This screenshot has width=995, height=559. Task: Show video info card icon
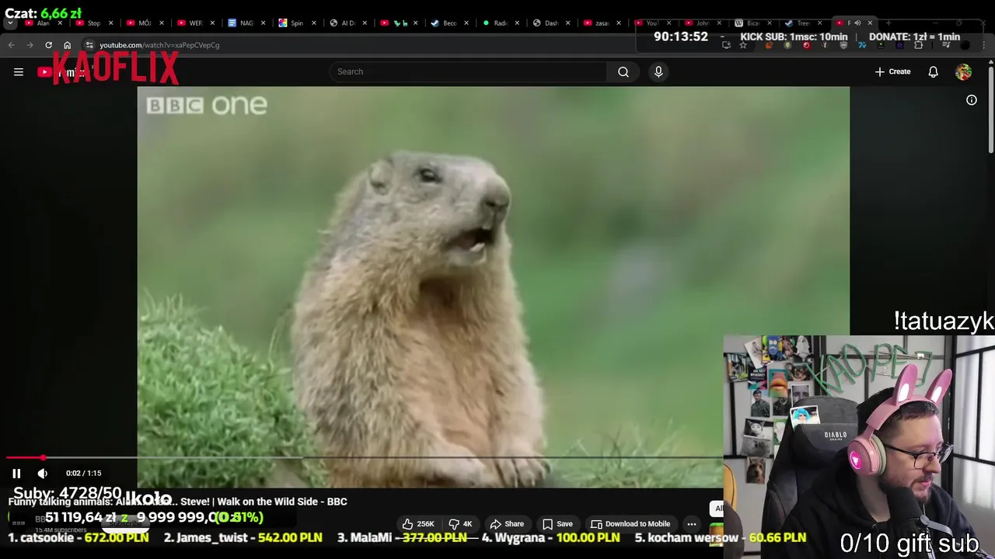coord(971,100)
